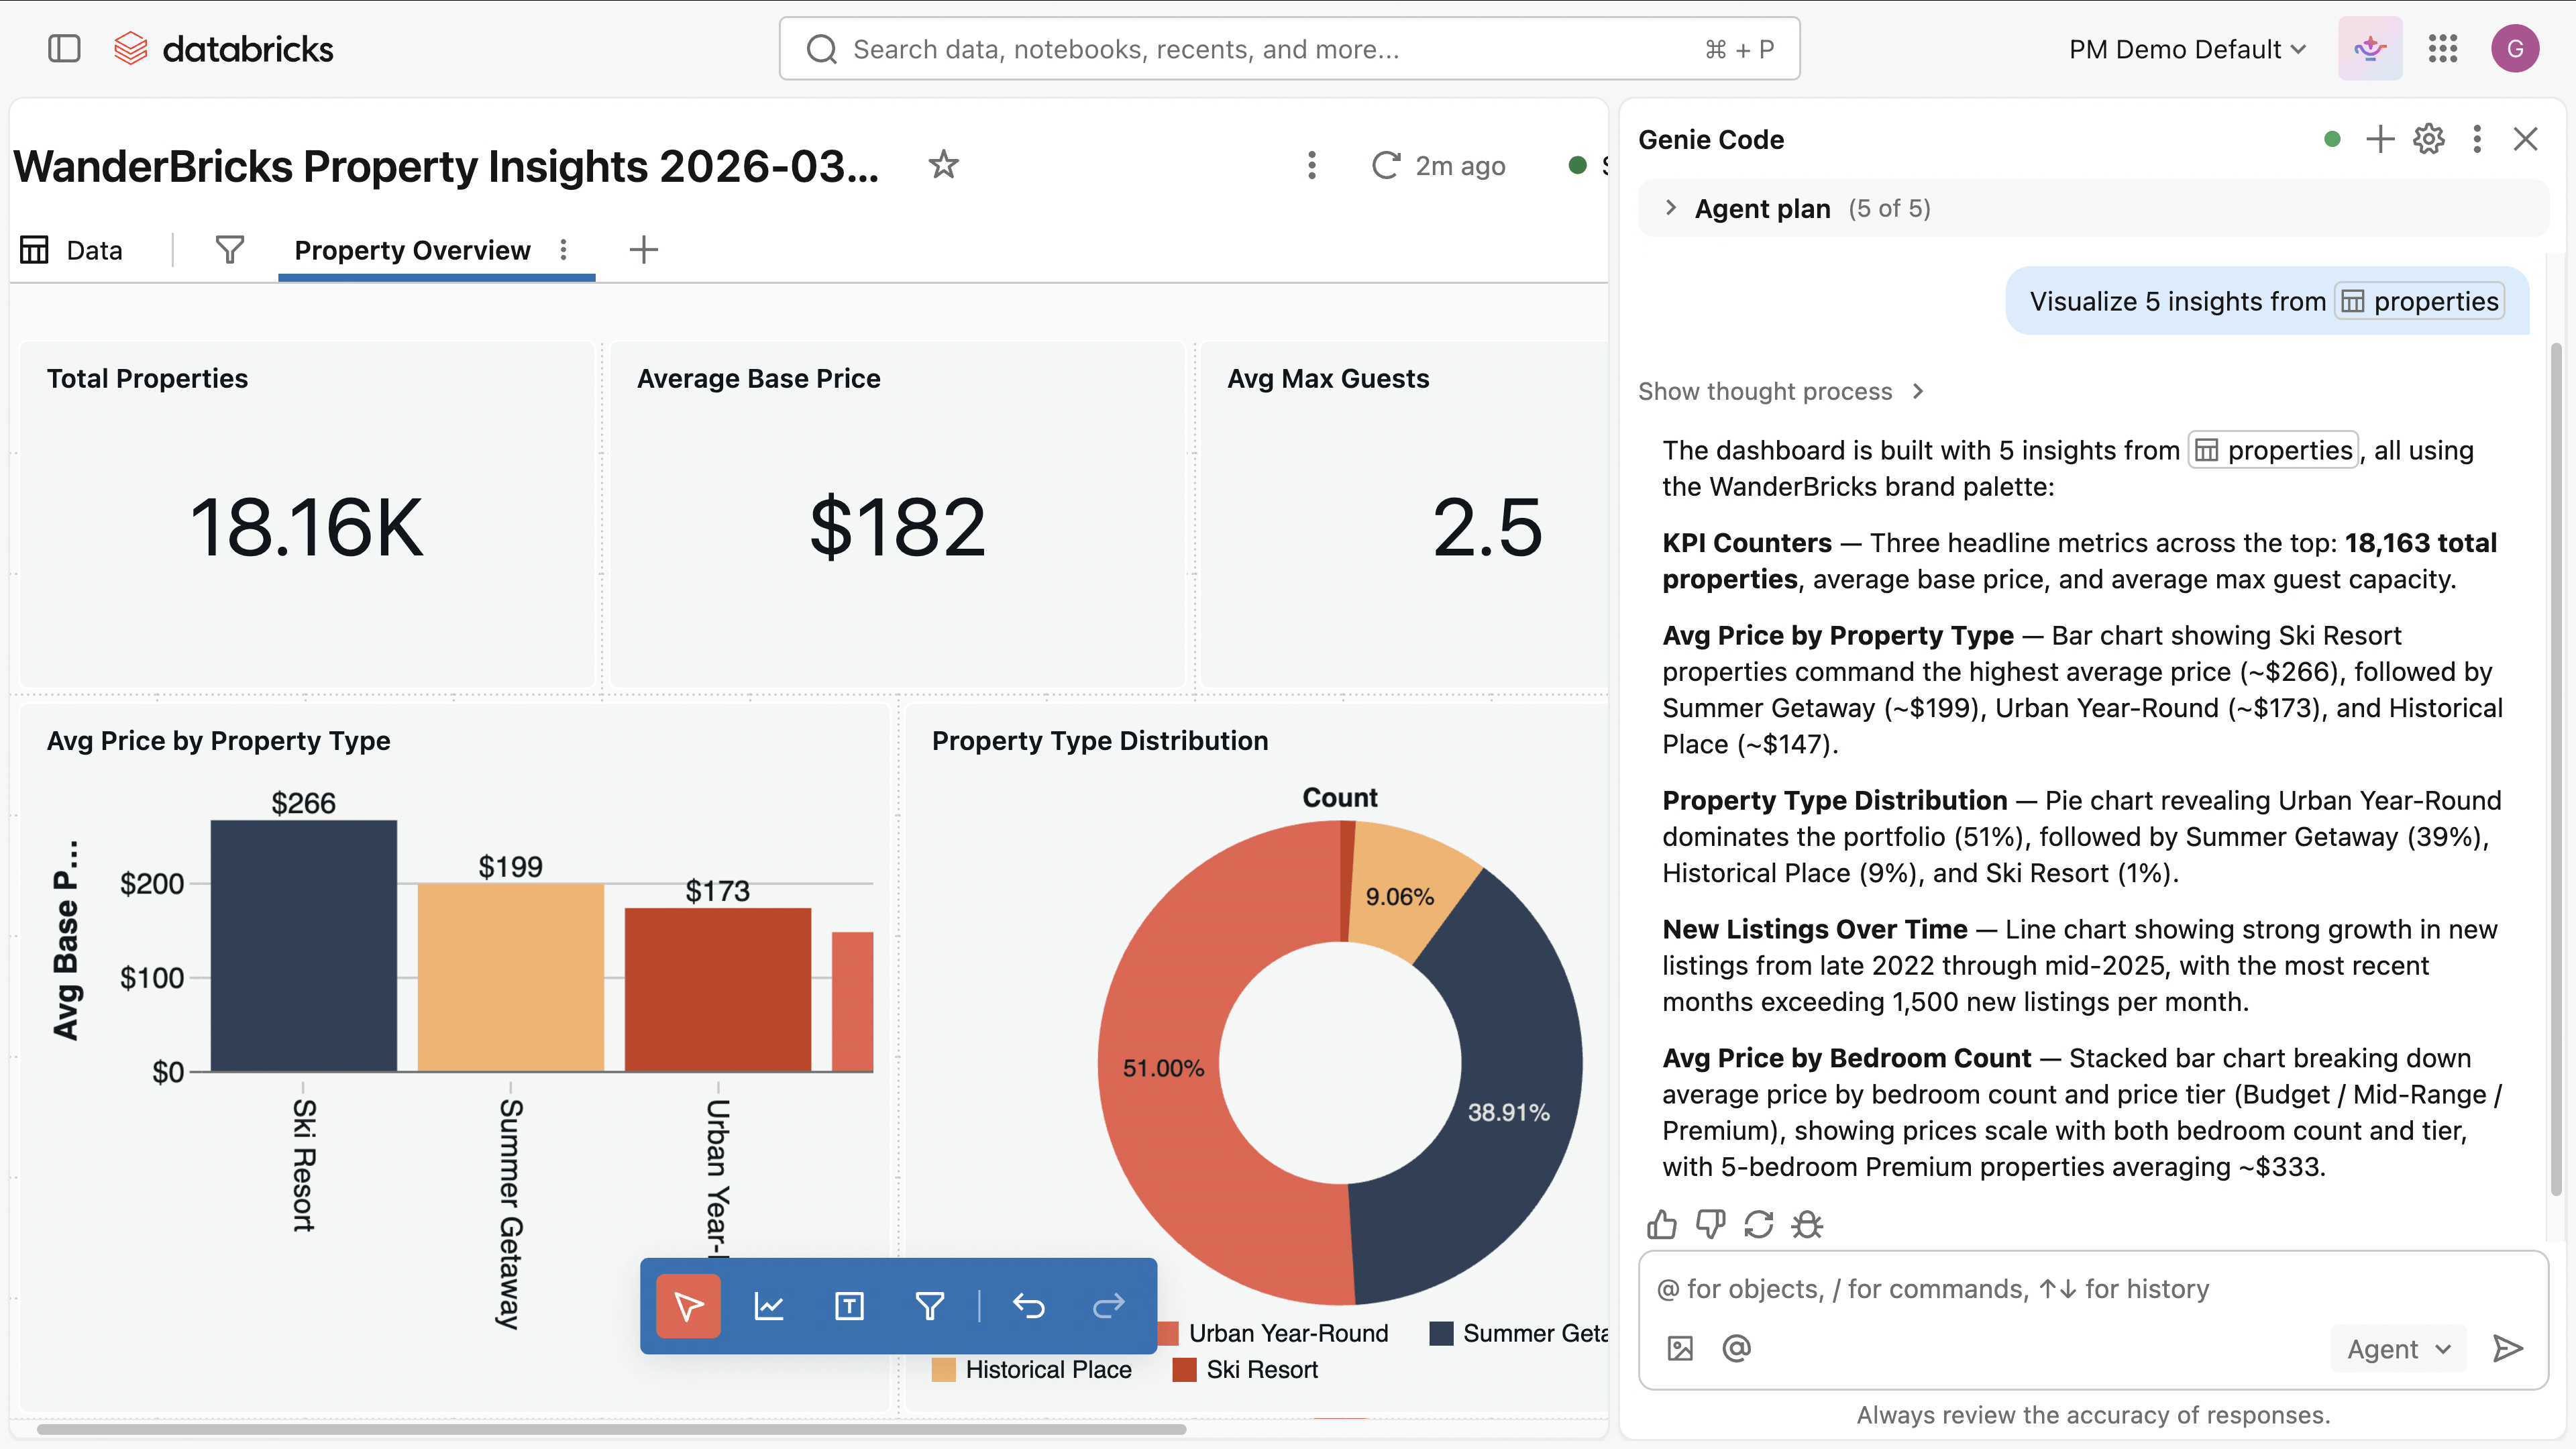Regenerate Genie's response
2576x1449 pixels.
[1759, 1224]
